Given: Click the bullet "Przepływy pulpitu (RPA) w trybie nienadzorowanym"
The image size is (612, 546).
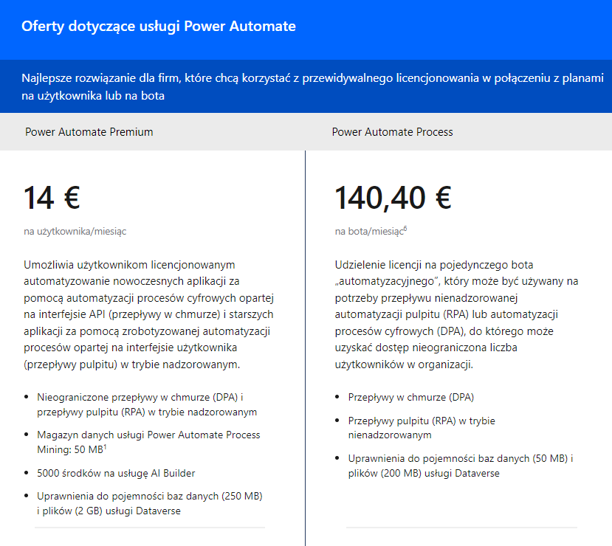Looking at the screenshot, I should click(422, 428).
